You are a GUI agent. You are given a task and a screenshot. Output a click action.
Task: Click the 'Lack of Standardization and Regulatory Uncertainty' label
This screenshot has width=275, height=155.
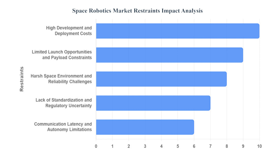[x=64, y=103]
